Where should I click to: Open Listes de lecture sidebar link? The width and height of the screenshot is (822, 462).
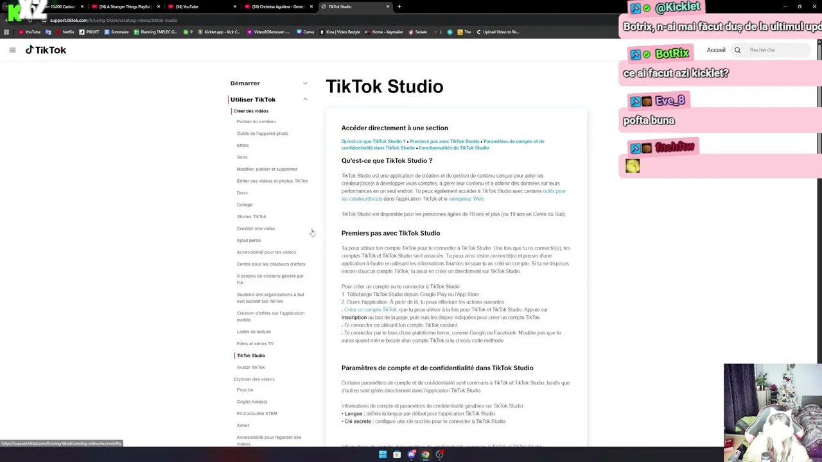click(x=254, y=332)
